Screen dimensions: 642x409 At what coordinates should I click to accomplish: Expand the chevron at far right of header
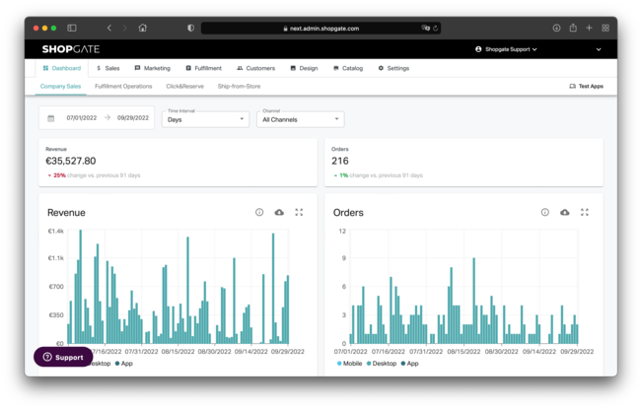[599, 49]
